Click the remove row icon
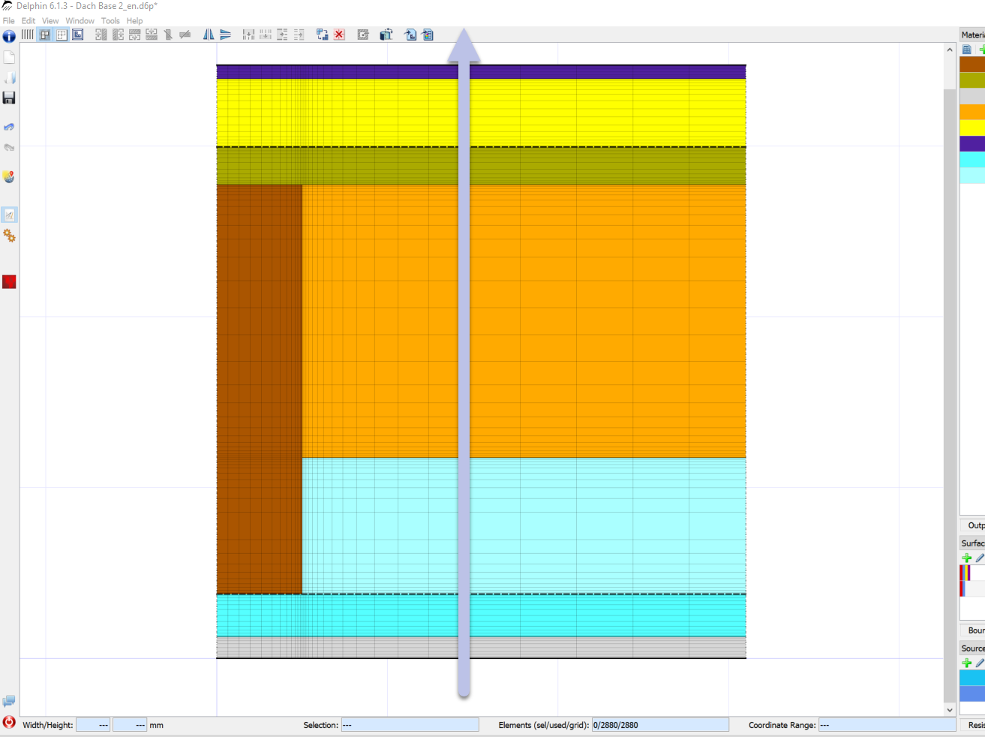Viewport: 985px width, 737px height. (x=185, y=35)
